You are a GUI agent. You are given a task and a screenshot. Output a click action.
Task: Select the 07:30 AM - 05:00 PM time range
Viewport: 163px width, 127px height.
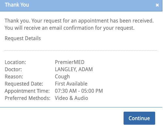(x=79, y=91)
